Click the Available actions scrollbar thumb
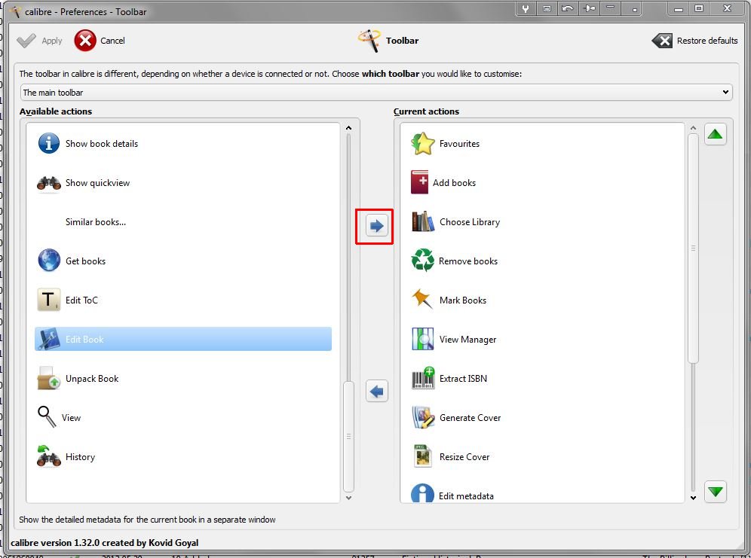The height and width of the screenshot is (558, 751). coord(348,436)
